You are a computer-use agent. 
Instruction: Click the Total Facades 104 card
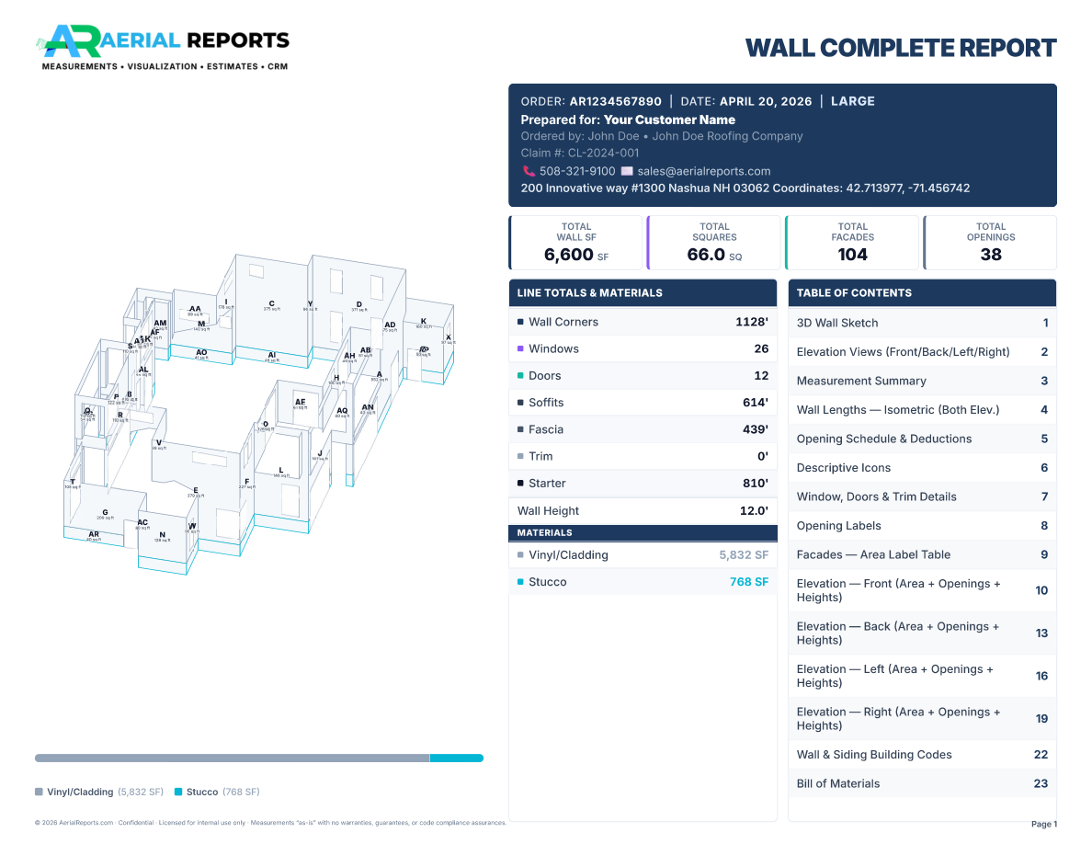click(x=852, y=243)
